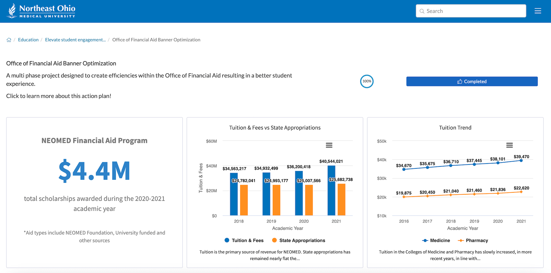Click the $21,460 Pharmacy data label
The height and width of the screenshot is (273, 551).
(474, 190)
